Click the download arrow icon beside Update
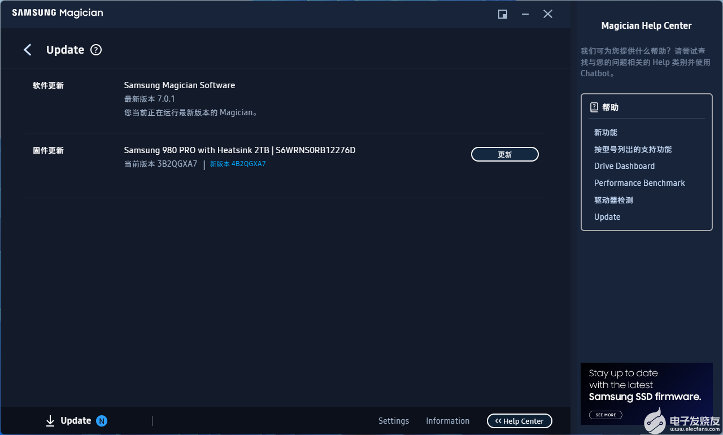 pyautogui.click(x=50, y=421)
